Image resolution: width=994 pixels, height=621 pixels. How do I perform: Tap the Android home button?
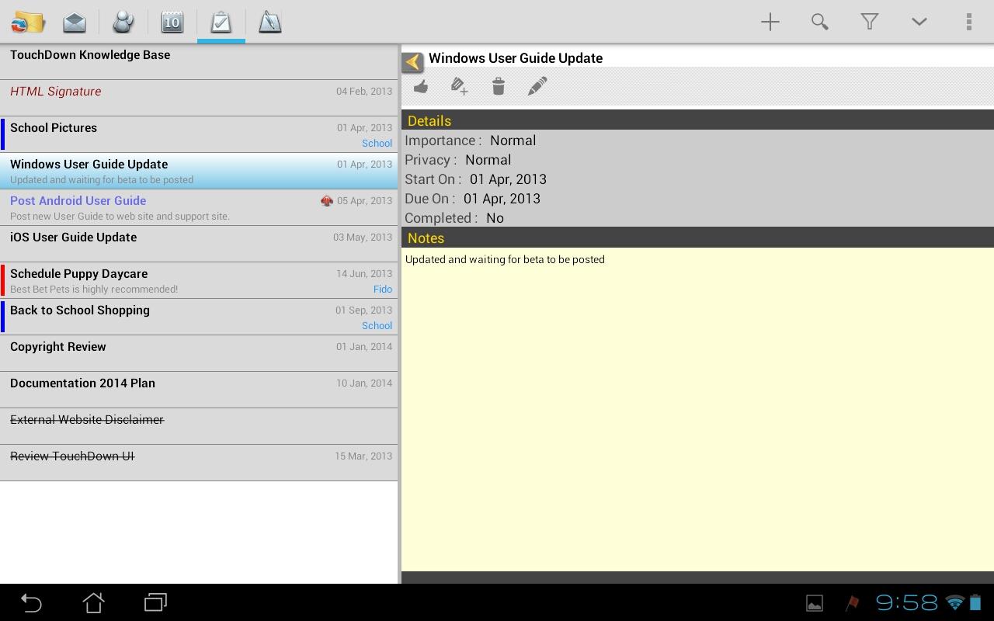[x=93, y=602]
